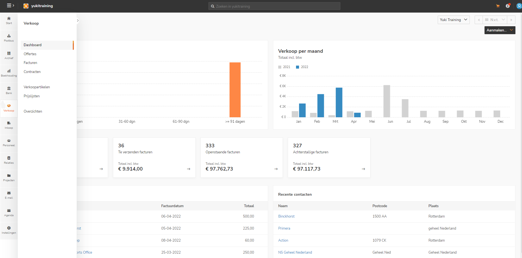
Task: Open Offertes menu item
Action: tap(30, 54)
